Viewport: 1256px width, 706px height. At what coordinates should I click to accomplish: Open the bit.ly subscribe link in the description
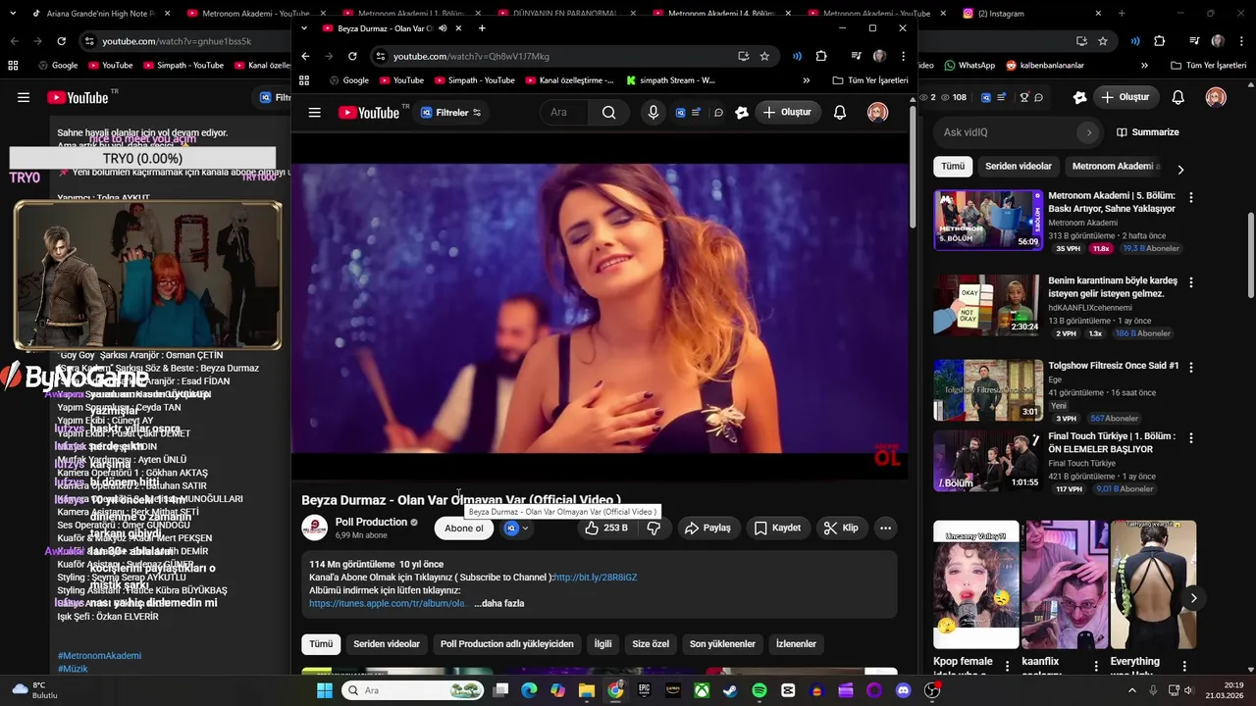[596, 578]
